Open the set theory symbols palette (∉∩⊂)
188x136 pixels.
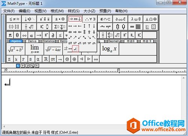105,19
